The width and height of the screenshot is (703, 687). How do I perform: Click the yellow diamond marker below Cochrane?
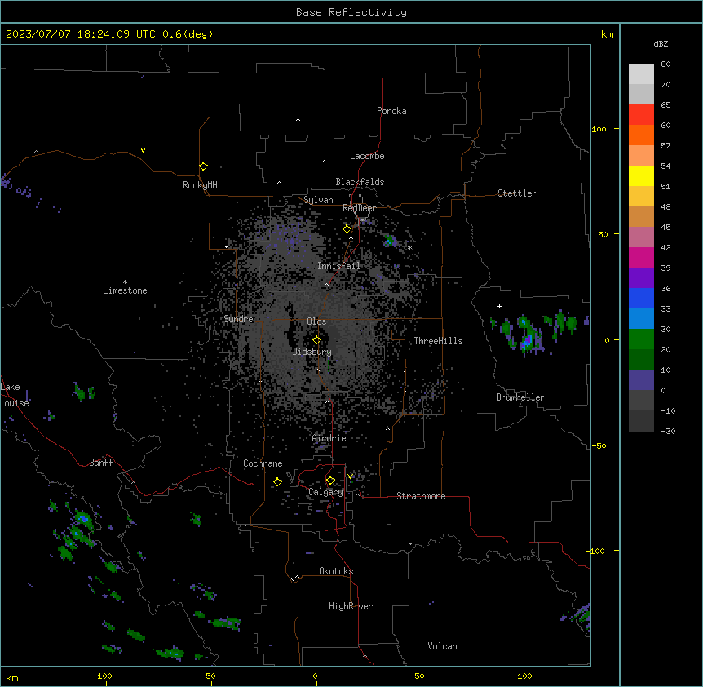pos(277,481)
